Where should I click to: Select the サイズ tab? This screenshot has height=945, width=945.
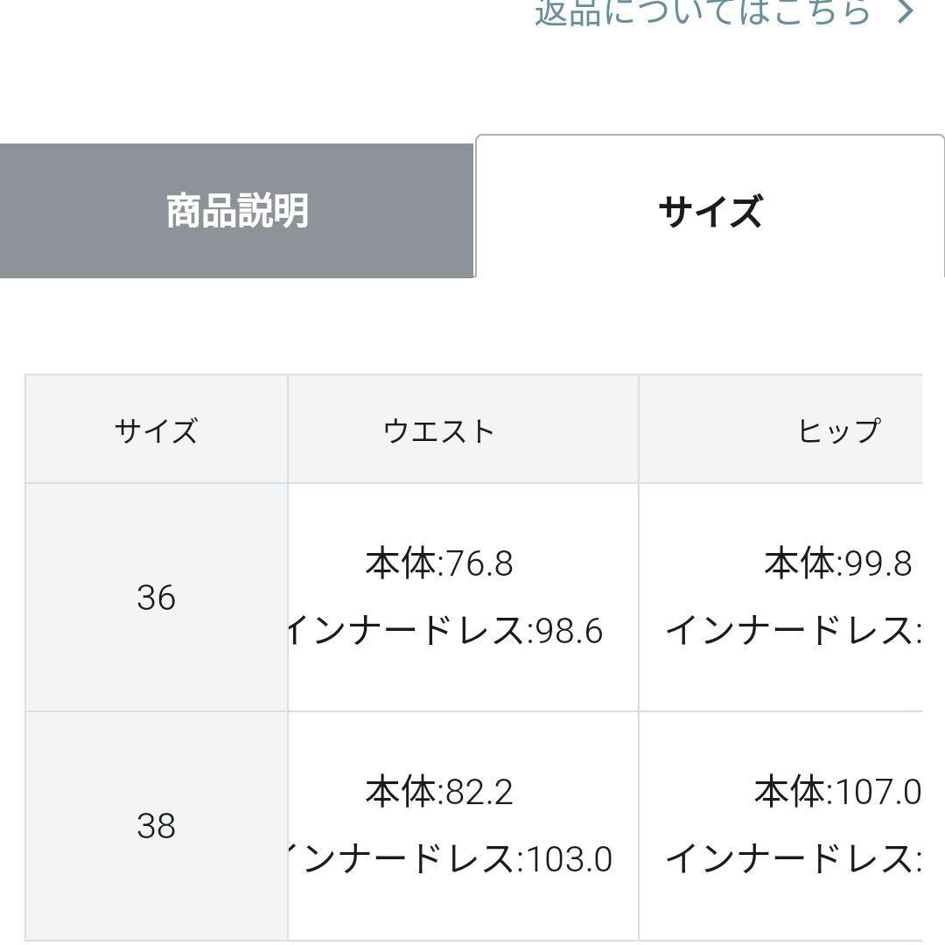click(x=710, y=211)
